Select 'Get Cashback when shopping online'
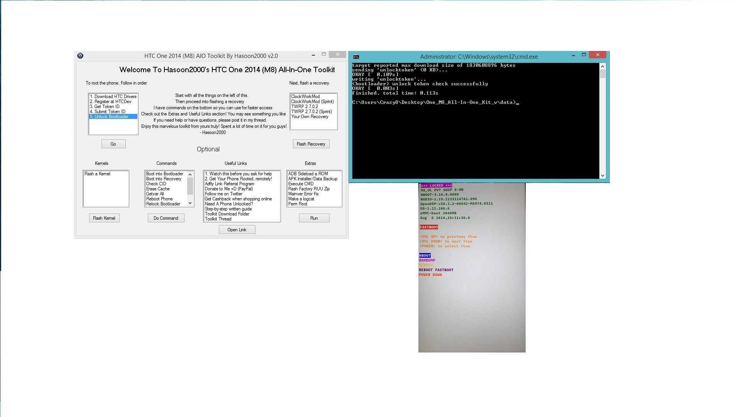741x417 pixels. [x=242, y=199]
